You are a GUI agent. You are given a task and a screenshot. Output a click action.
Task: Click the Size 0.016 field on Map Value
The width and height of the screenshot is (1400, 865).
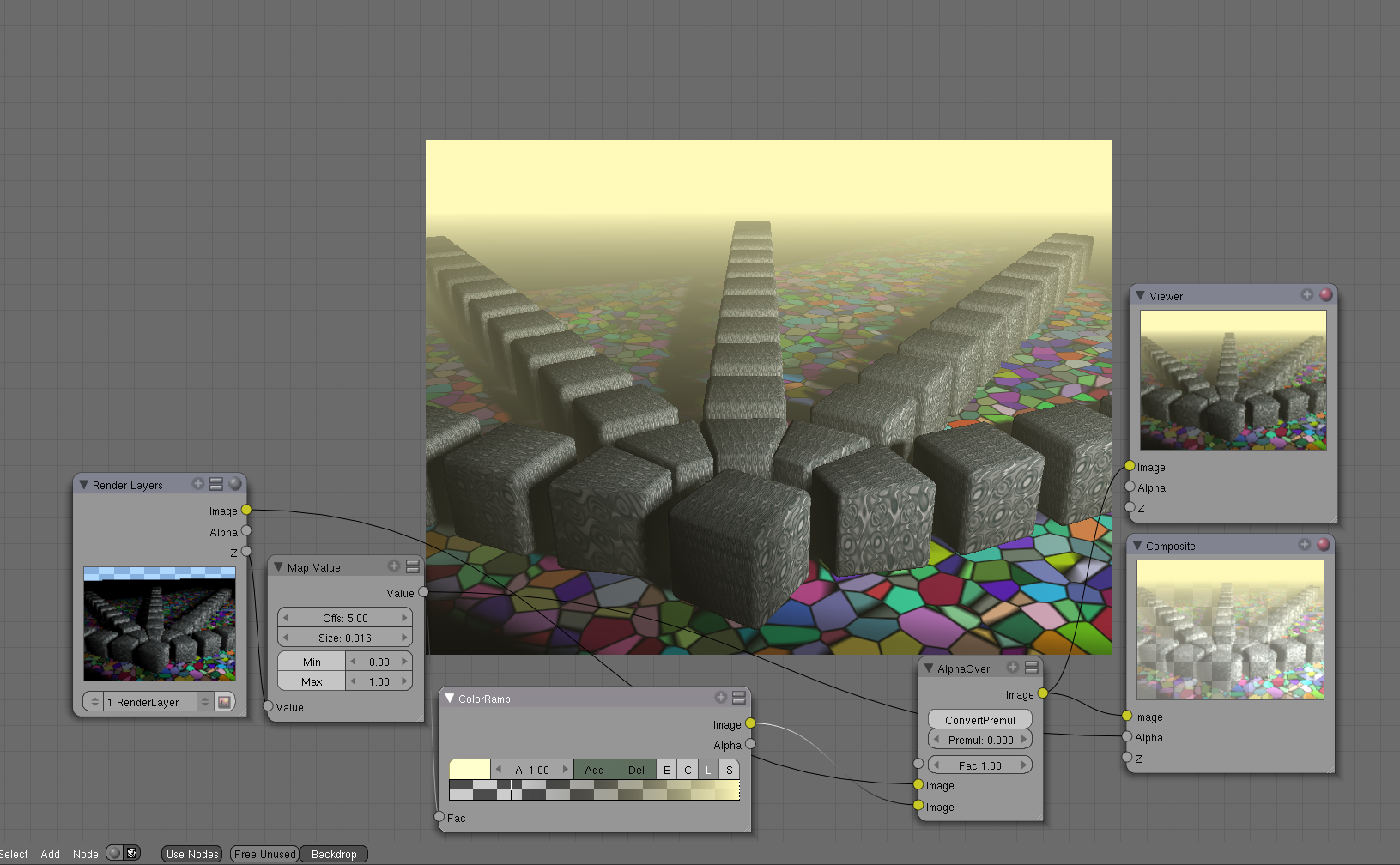point(345,638)
